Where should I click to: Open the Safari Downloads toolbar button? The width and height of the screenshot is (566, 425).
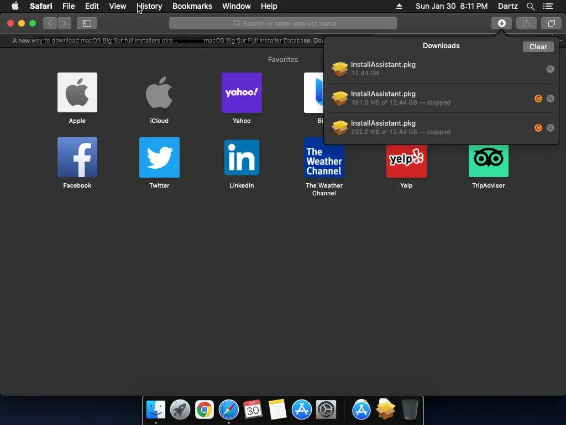tap(501, 23)
